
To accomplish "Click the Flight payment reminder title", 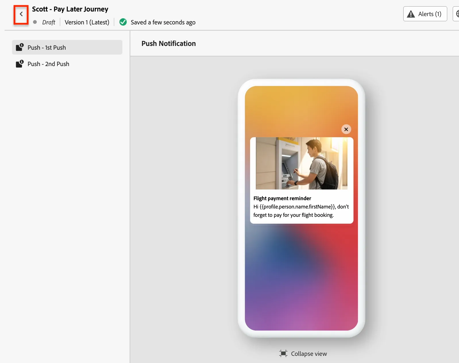I will tap(282, 198).
